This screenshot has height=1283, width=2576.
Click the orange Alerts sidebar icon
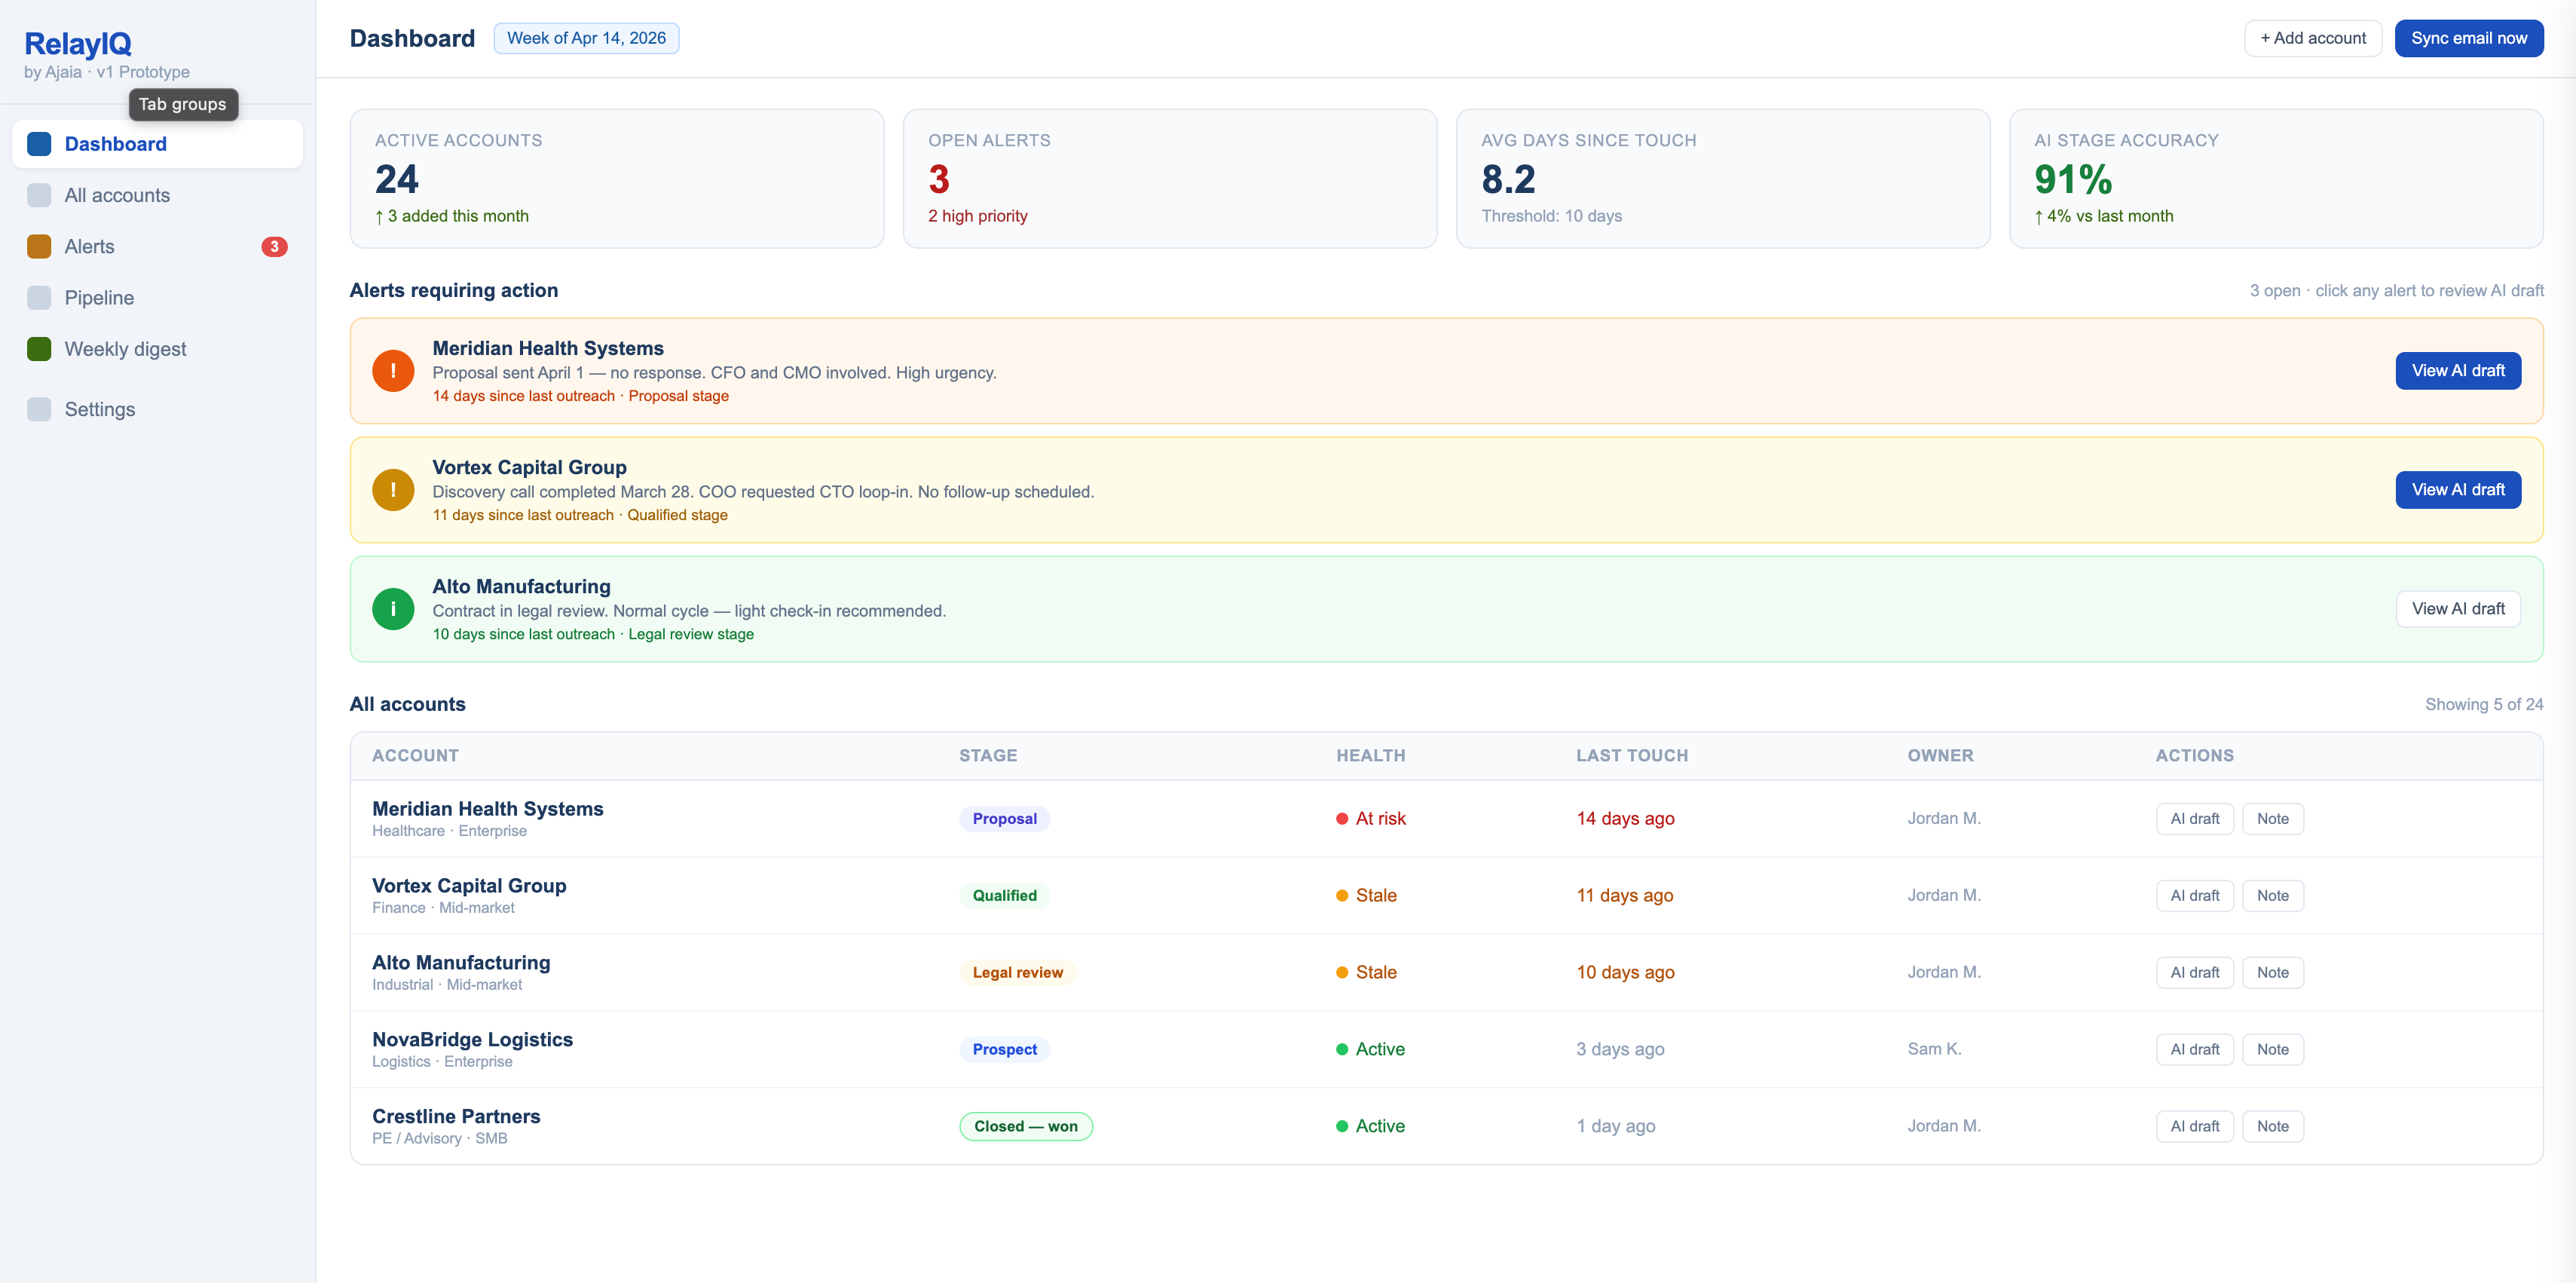[39, 246]
